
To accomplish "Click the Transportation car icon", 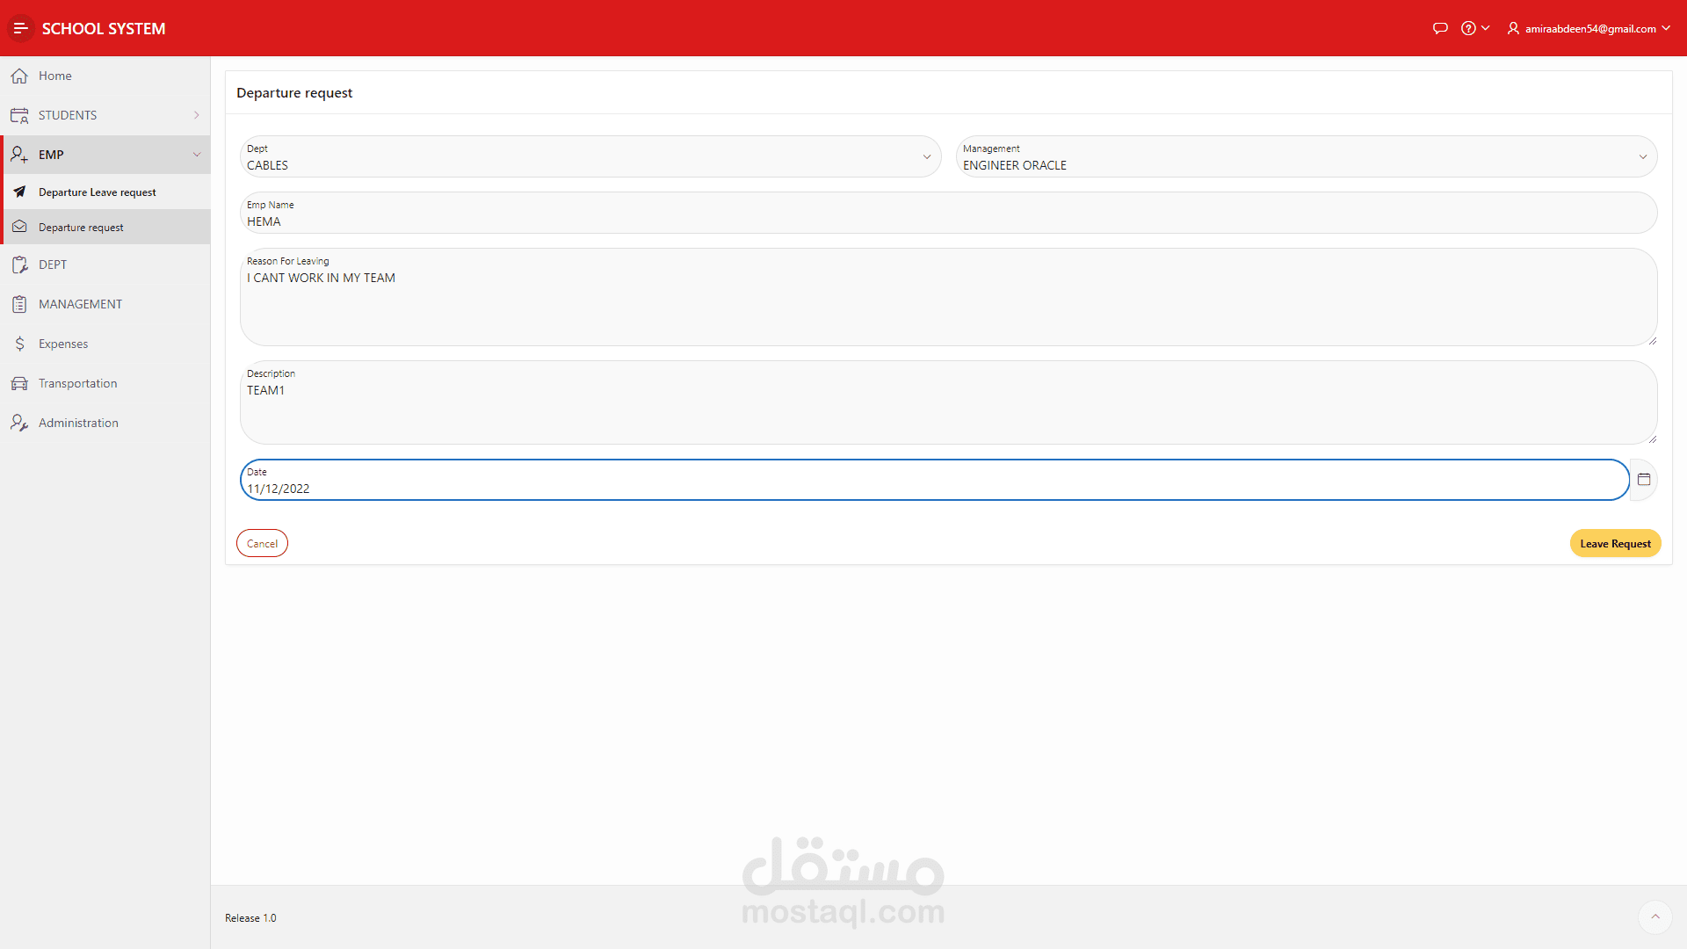I will [19, 383].
